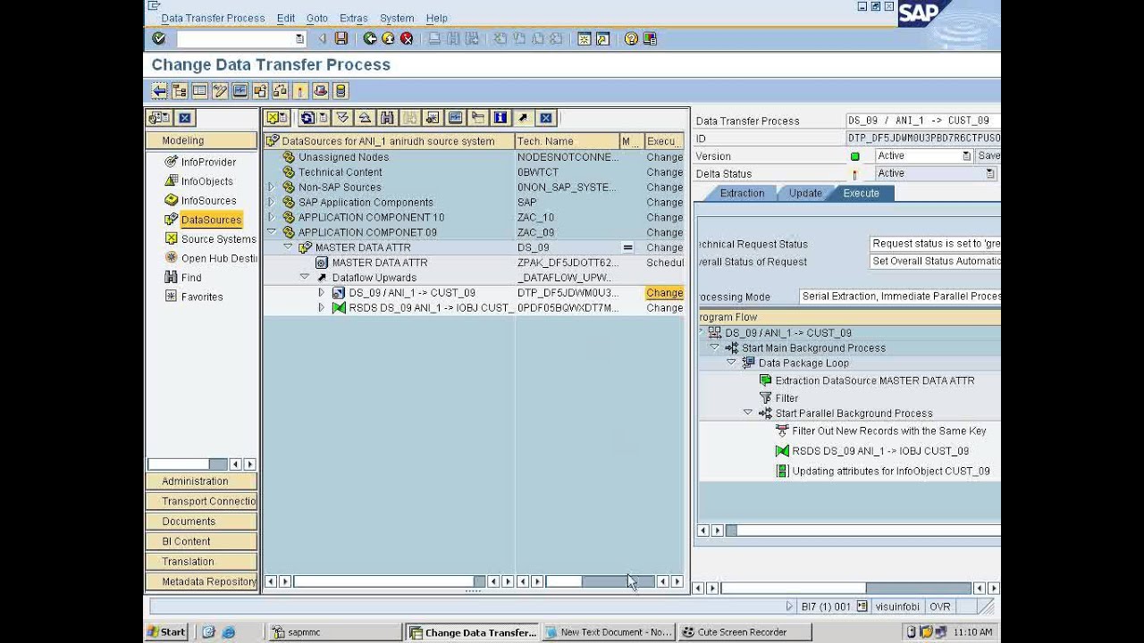1144x643 pixels.
Task: Click the Customize Local Layout icon
Action: [x=650, y=38]
